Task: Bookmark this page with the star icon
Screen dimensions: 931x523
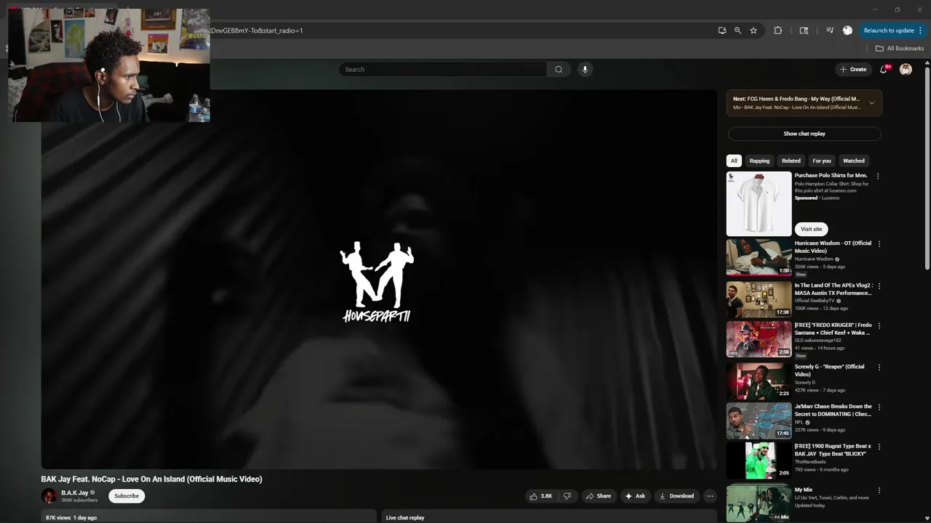Action: (x=754, y=31)
